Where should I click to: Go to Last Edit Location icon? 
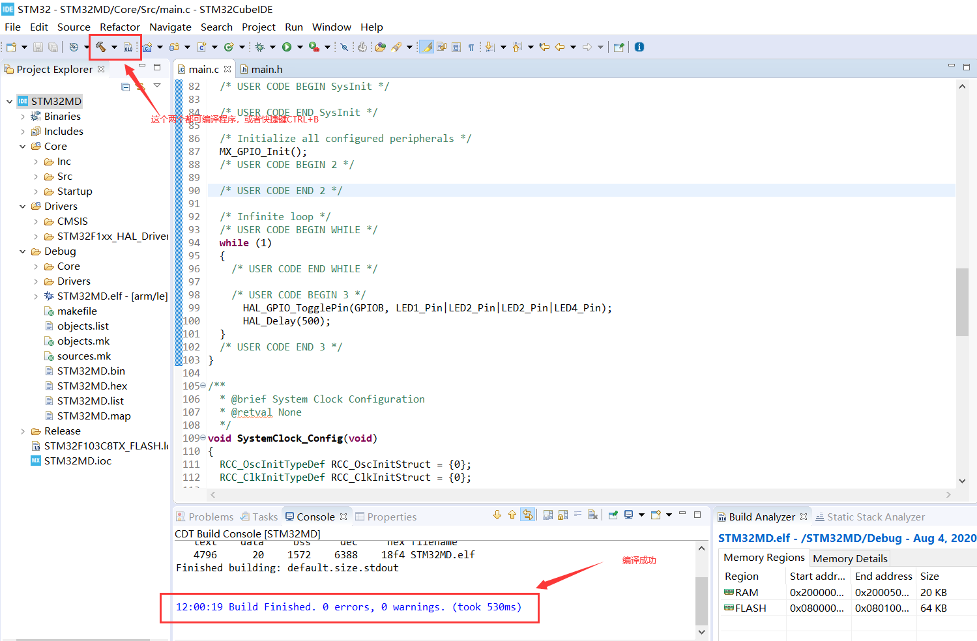click(544, 47)
